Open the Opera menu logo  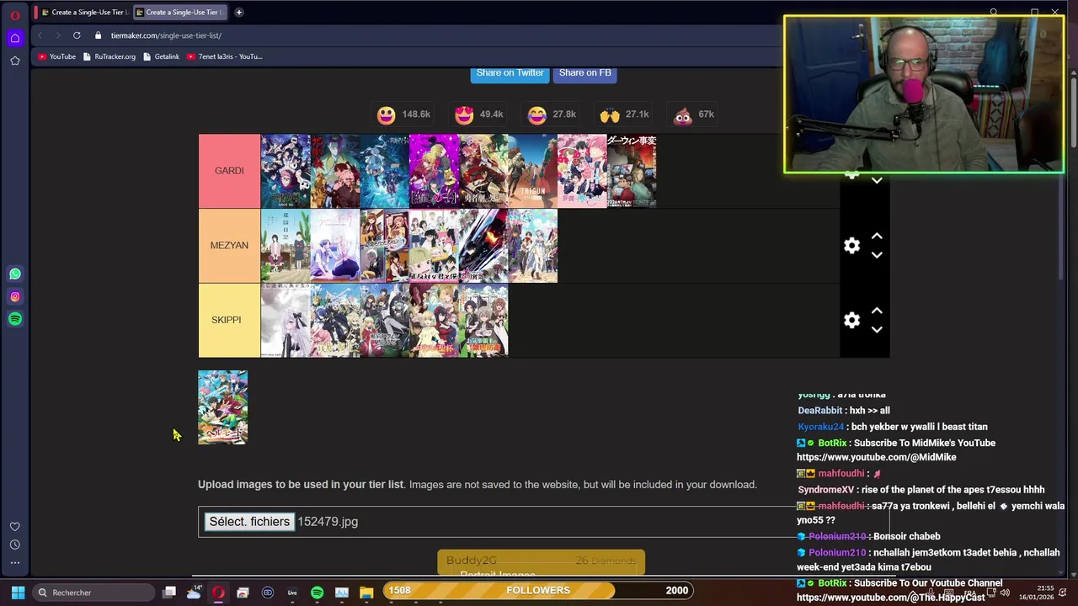15,15
